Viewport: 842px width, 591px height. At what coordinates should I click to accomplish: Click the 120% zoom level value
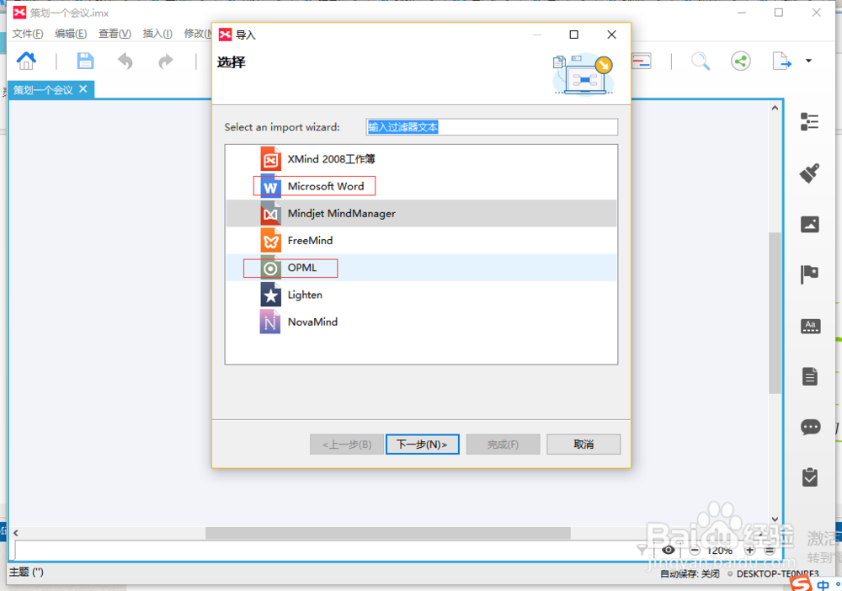click(720, 551)
